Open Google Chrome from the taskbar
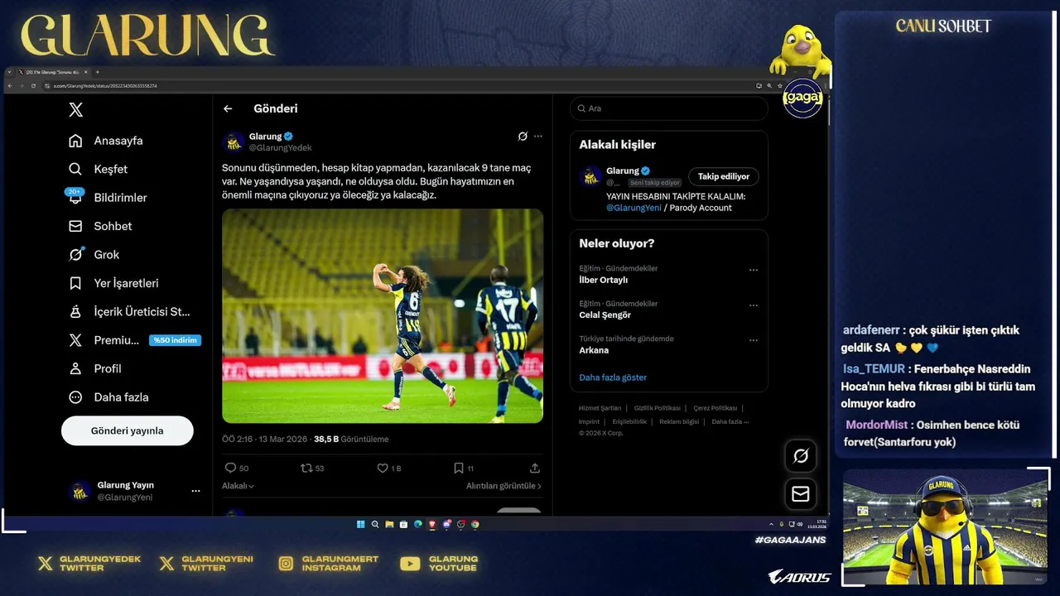 click(x=475, y=524)
